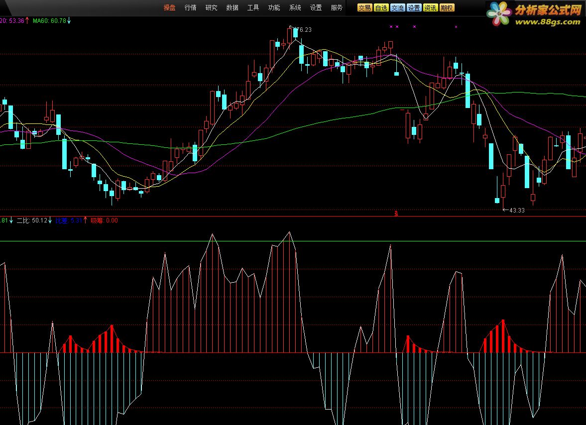Click the 43.33 low price label
The width and height of the screenshot is (586, 425).
click(517, 210)
